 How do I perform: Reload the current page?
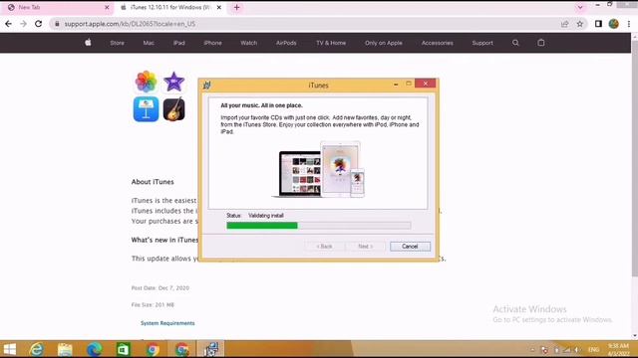(x=38, y=24)
